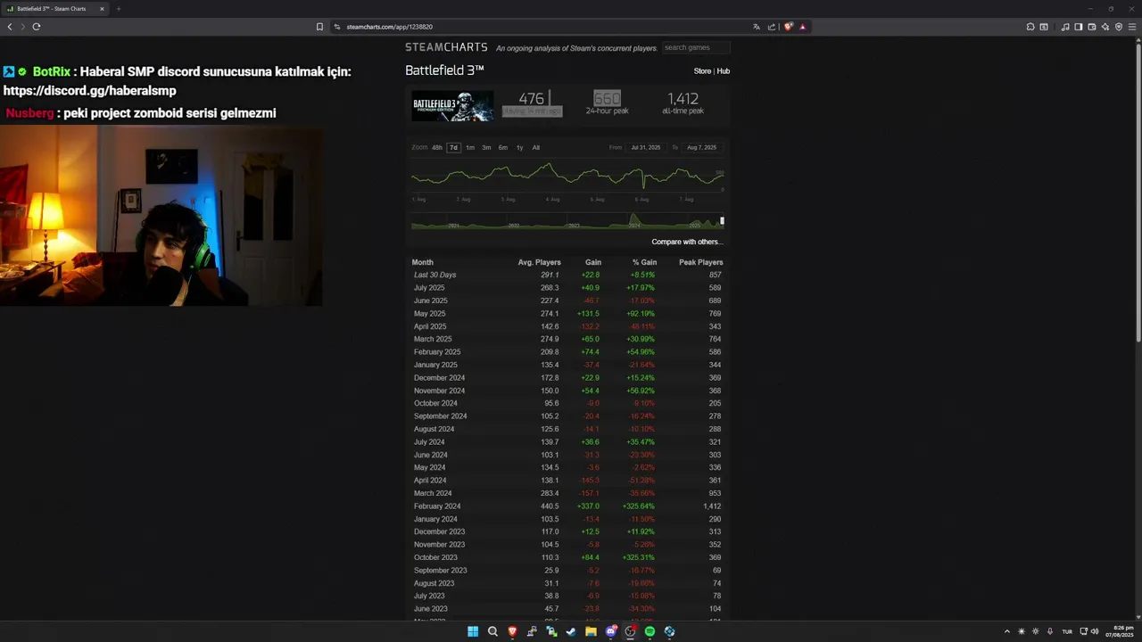Click the volume icon in system tray

tap(1095, 631)
